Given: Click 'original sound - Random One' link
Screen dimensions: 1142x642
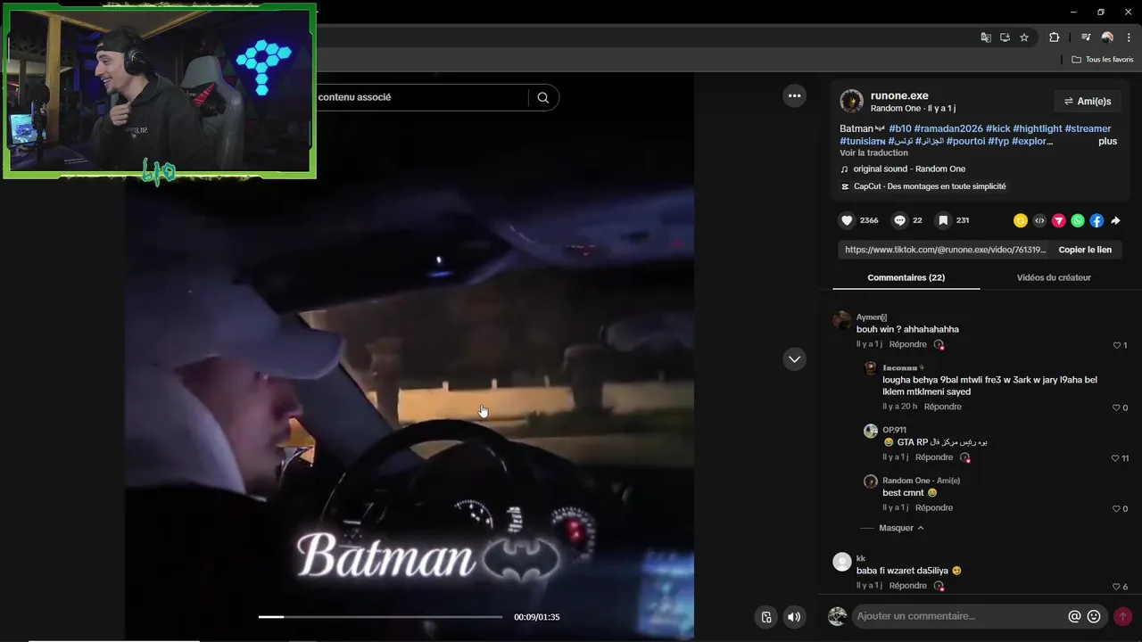Looking at the screenshot, I should tap(909, 169).
